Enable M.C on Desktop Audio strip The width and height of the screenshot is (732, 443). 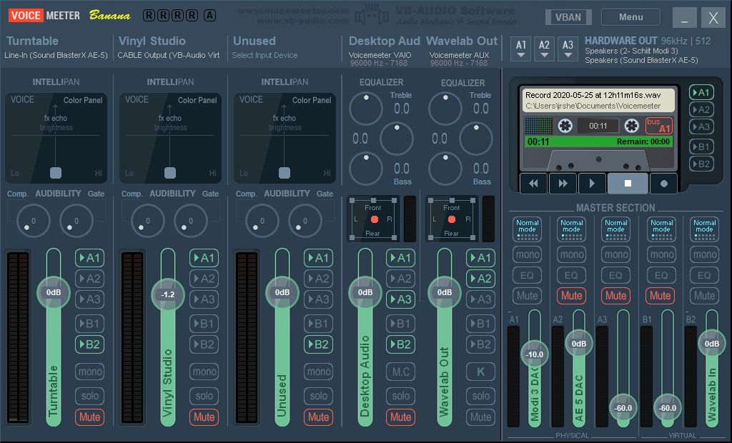[x=400, y=372]
